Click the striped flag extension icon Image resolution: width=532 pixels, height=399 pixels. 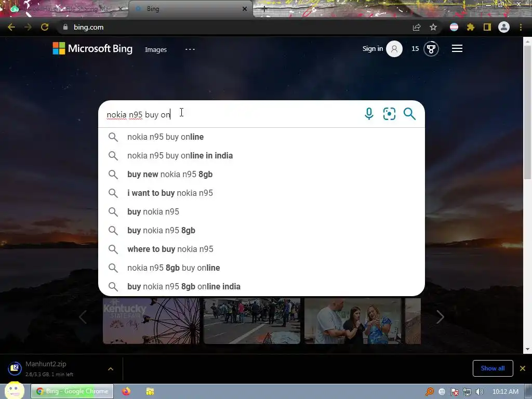pos(454,27)
